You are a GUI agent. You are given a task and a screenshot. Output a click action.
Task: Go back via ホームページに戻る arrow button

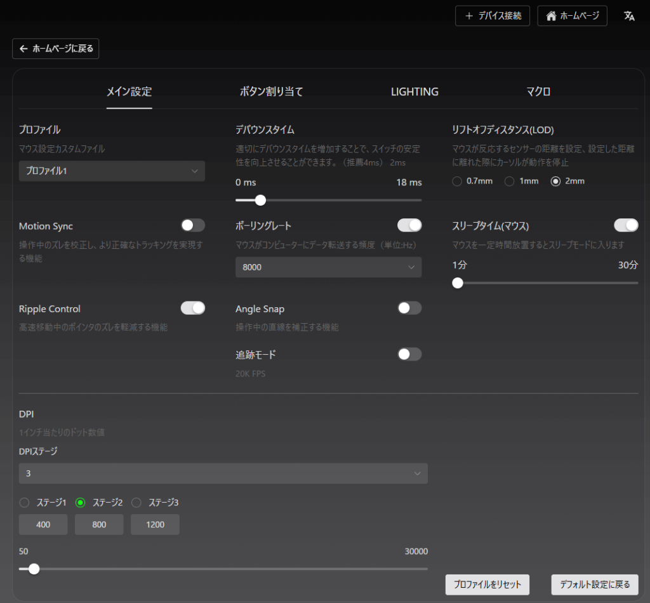[56, 49]
